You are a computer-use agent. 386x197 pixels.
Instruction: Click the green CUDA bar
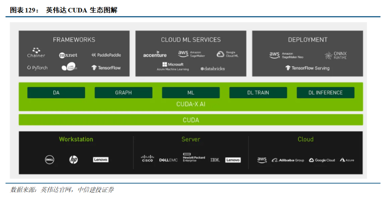pyautogui.click(x=191, y=120)
